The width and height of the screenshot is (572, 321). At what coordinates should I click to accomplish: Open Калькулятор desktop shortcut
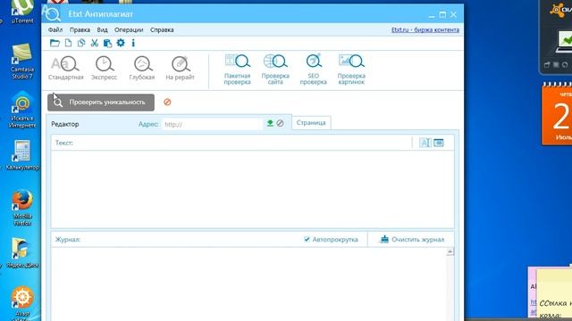coord(22,155)
